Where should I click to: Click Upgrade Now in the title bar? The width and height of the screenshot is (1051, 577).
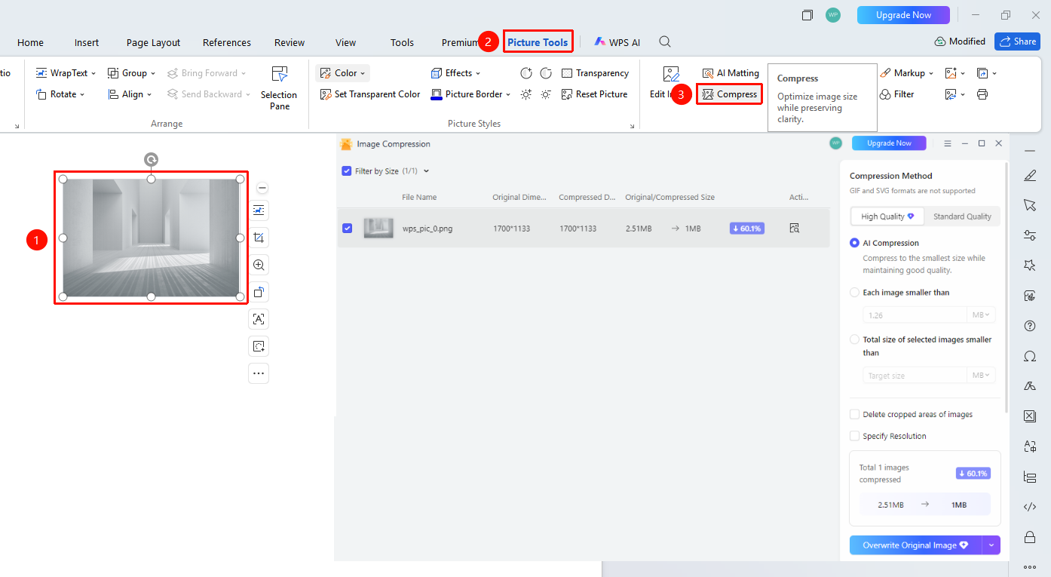click(903, 15)
